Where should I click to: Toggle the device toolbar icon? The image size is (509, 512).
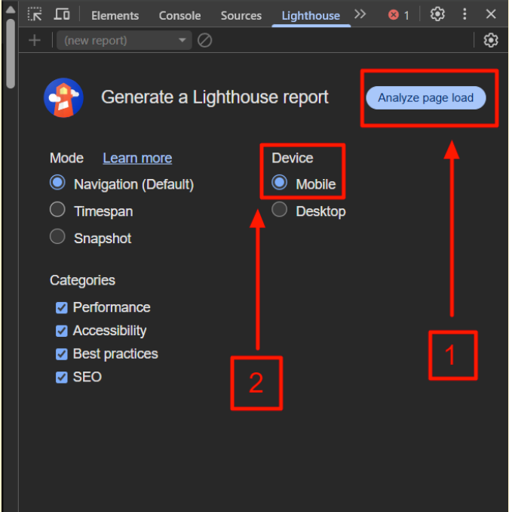62,14
